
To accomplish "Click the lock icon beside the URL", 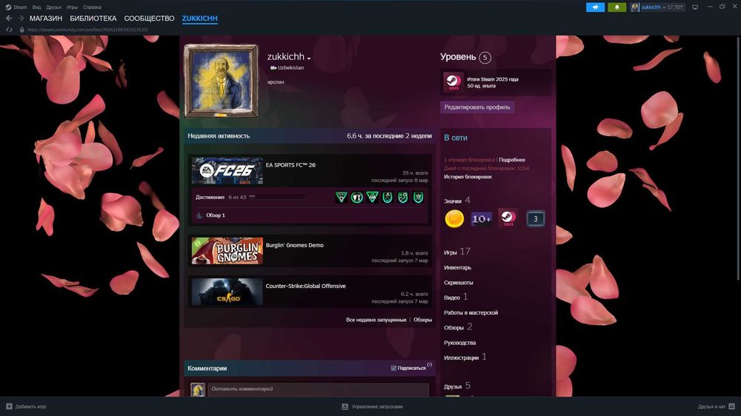I will 21,30.
